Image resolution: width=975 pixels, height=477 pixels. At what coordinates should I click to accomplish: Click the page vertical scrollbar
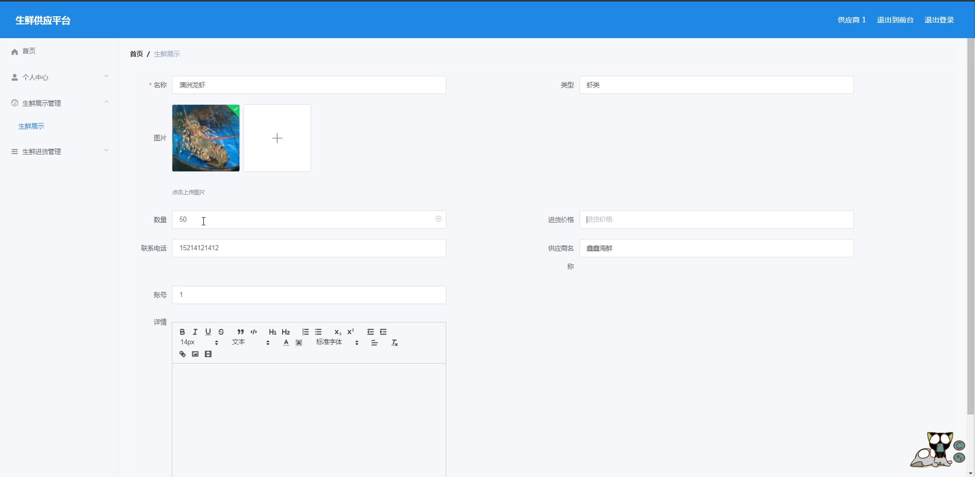point(970,226)
